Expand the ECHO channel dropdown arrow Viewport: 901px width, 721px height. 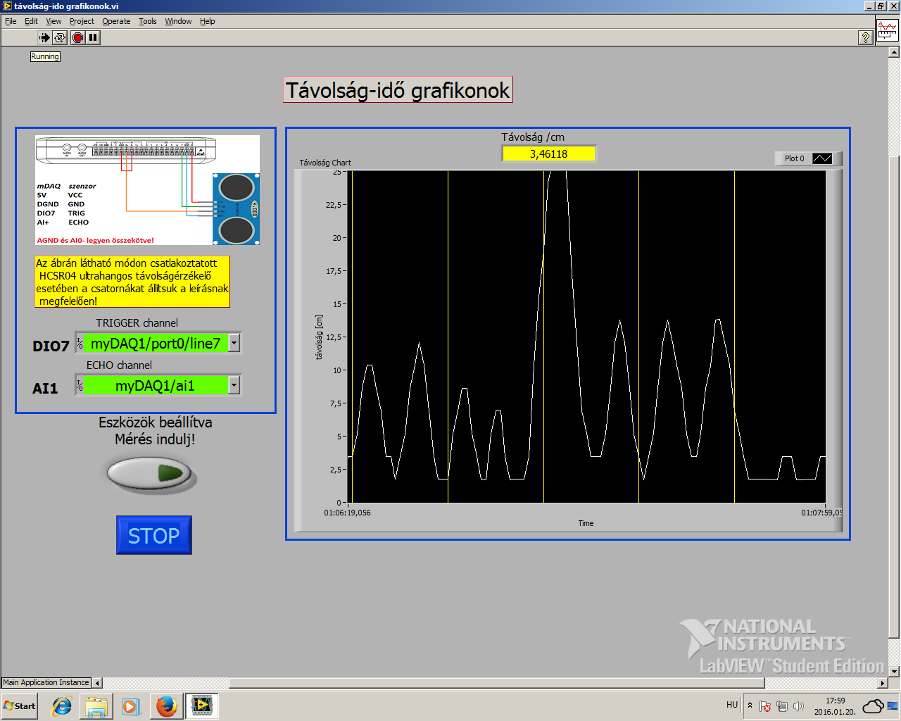[234, 385]
